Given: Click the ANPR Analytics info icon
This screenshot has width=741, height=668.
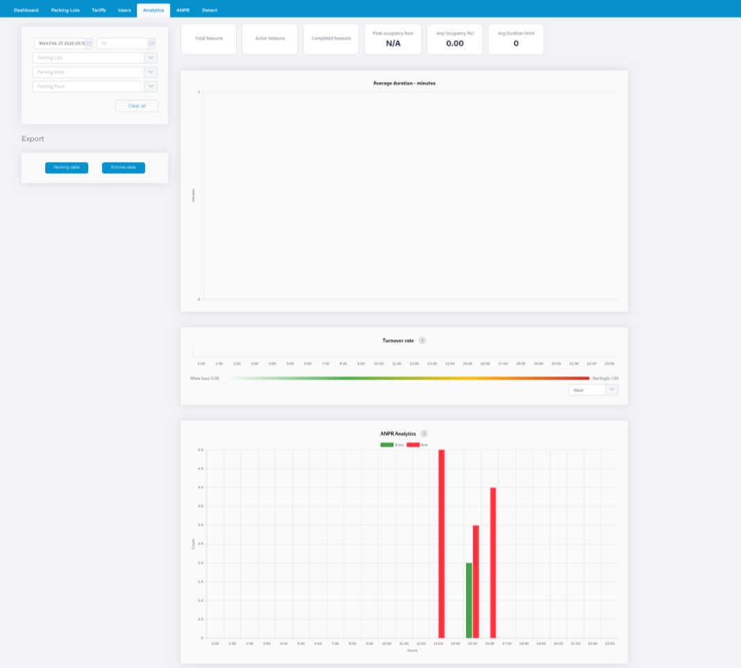Looking at the screenshot, I should (424, 434).
